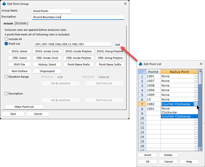
Task: Click the Edit Point List title icon
Action: 141,64
